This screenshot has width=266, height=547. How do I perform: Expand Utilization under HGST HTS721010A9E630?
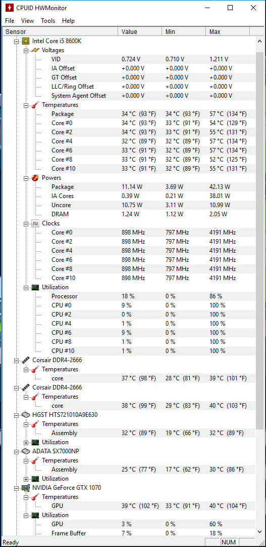26,442
